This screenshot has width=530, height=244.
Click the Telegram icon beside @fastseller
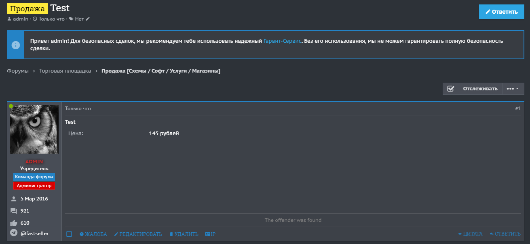tap(14, 233)
